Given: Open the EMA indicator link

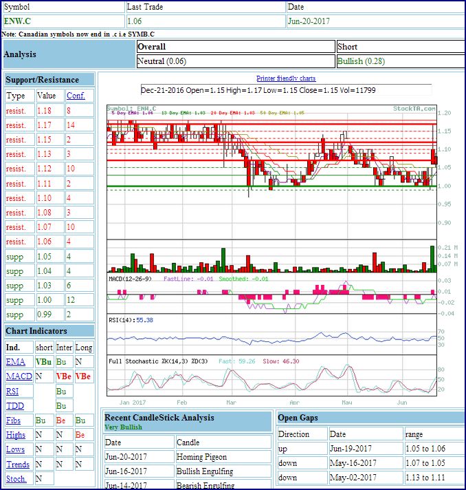Looking at the screenshot, I should click(16, 362).
